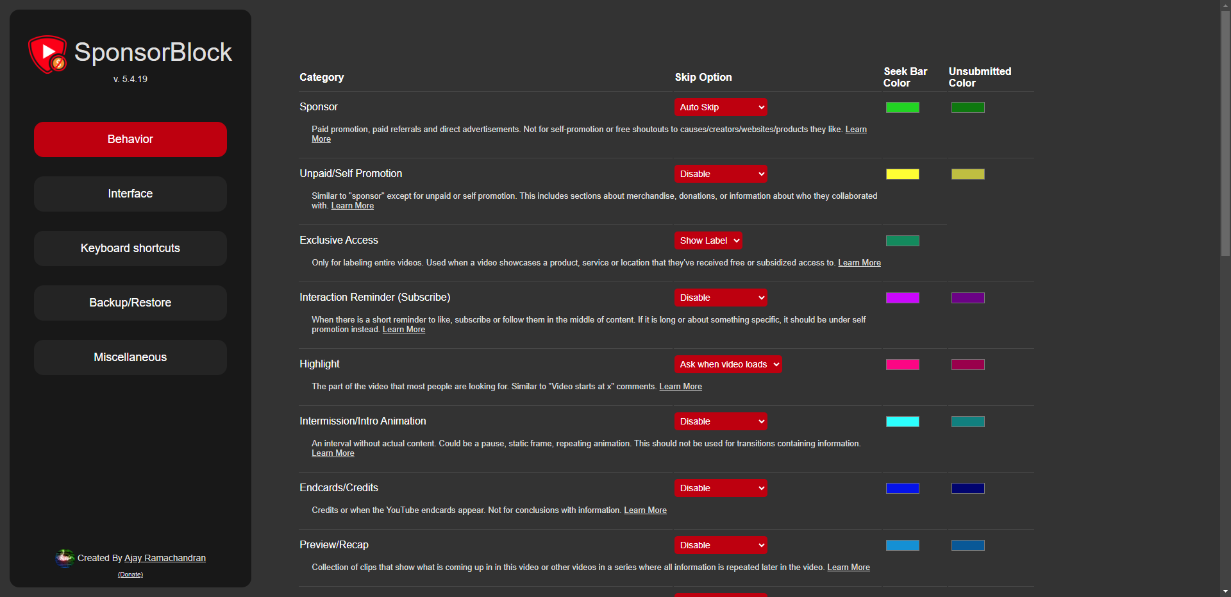Click the Intermission/Intro Animation category name
The height and width of the screenshot is (597, 1231).
pos(363,421)
